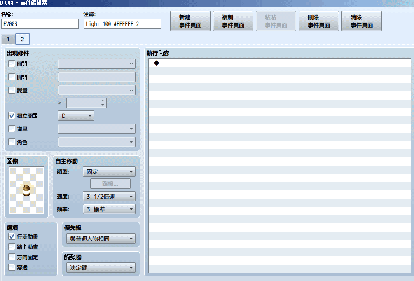Open the first 開關 switch selector ellipsis
The height and width of the screenshot is (281, 414).
point(131,64)
